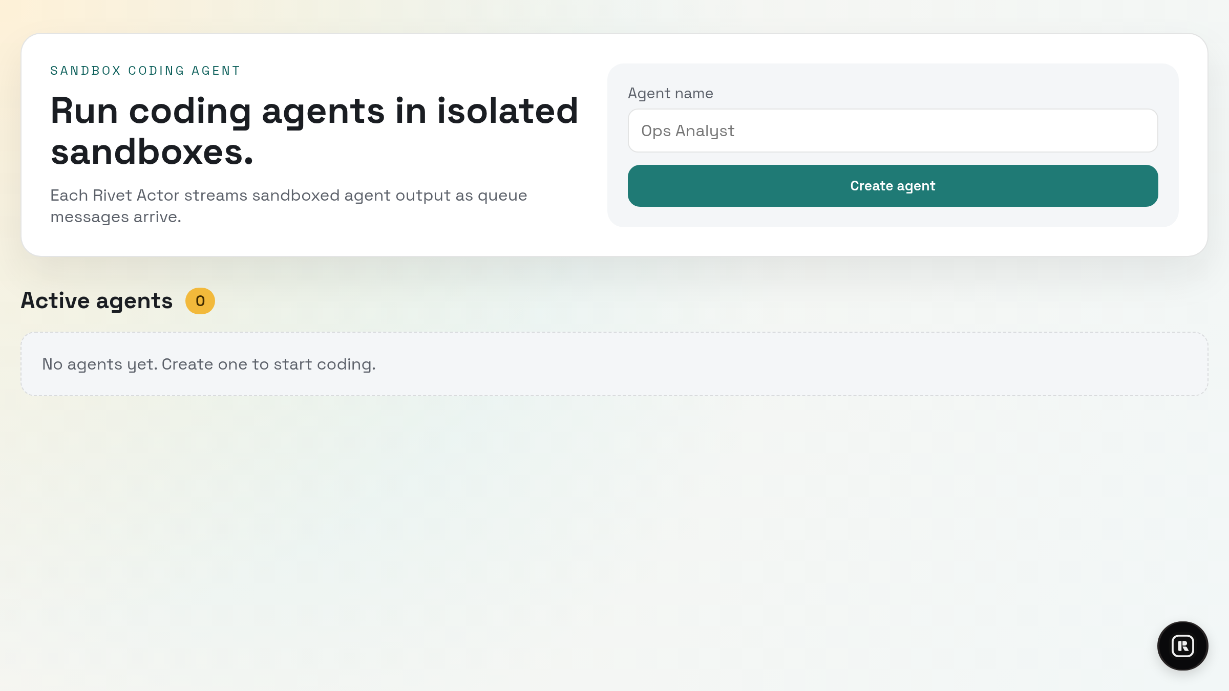Viewport: 1229px width, 691px height.
Task: Activate Create agent to start a new agent
Action: [x=892, y=185]
